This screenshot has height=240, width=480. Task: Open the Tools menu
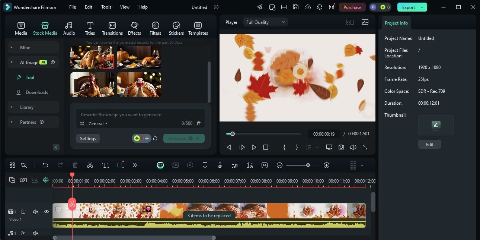[106, 7]
